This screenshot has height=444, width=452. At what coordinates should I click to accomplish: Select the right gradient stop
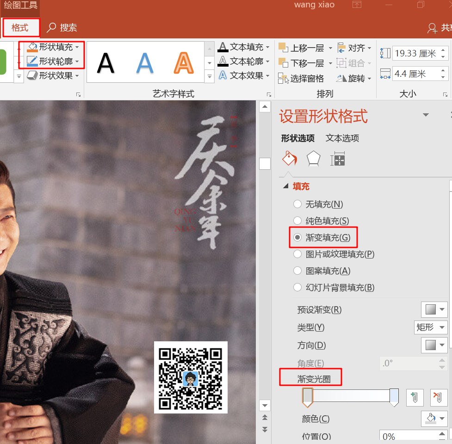point(394,398)
